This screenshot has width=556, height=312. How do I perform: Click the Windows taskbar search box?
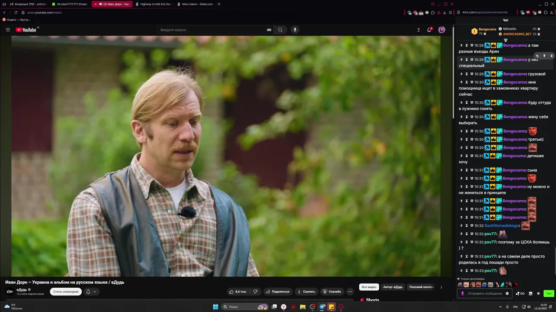pos(245,307)
